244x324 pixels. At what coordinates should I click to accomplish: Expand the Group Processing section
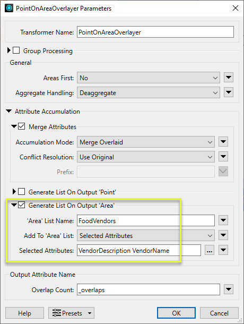click(8, 50)
